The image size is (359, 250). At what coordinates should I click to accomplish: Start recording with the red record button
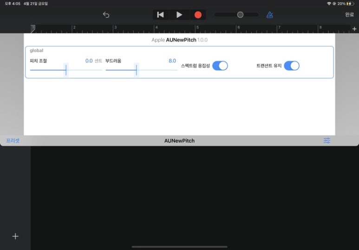198,15
